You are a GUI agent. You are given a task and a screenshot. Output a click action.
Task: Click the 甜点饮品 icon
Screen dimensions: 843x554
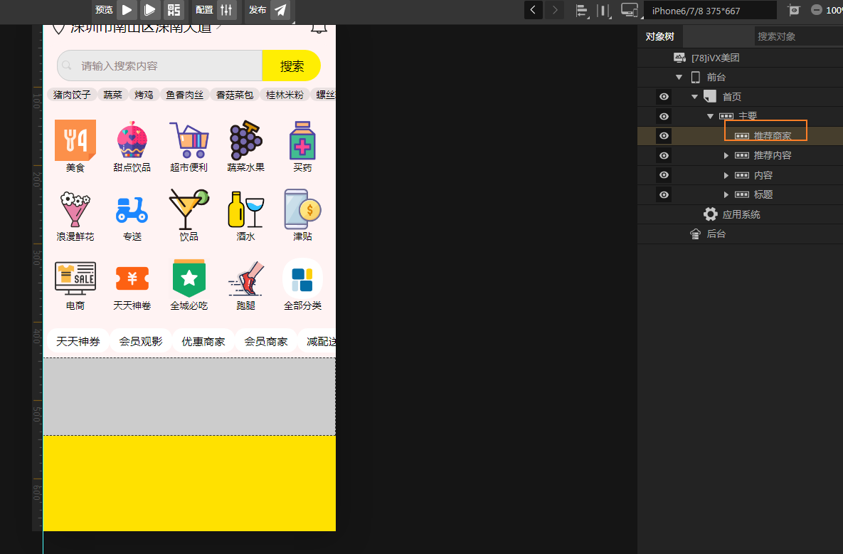(x=132, y=140)
